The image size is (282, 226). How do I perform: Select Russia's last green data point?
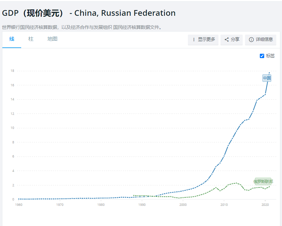pyautogui.click(x=269, y=186)
